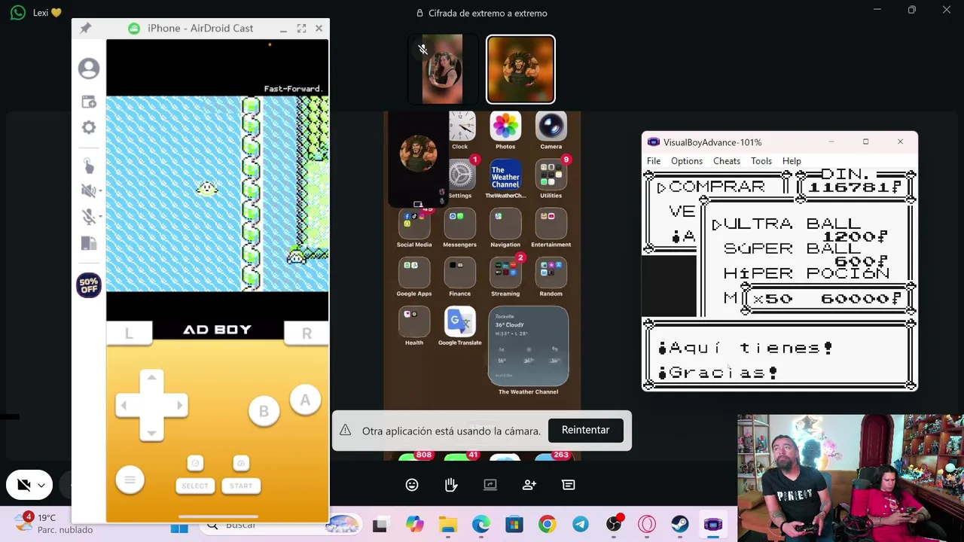The width and height of the screenshot is (964, 542).
Task: Tap START on the AD Boy emulator
Action: 241,486
